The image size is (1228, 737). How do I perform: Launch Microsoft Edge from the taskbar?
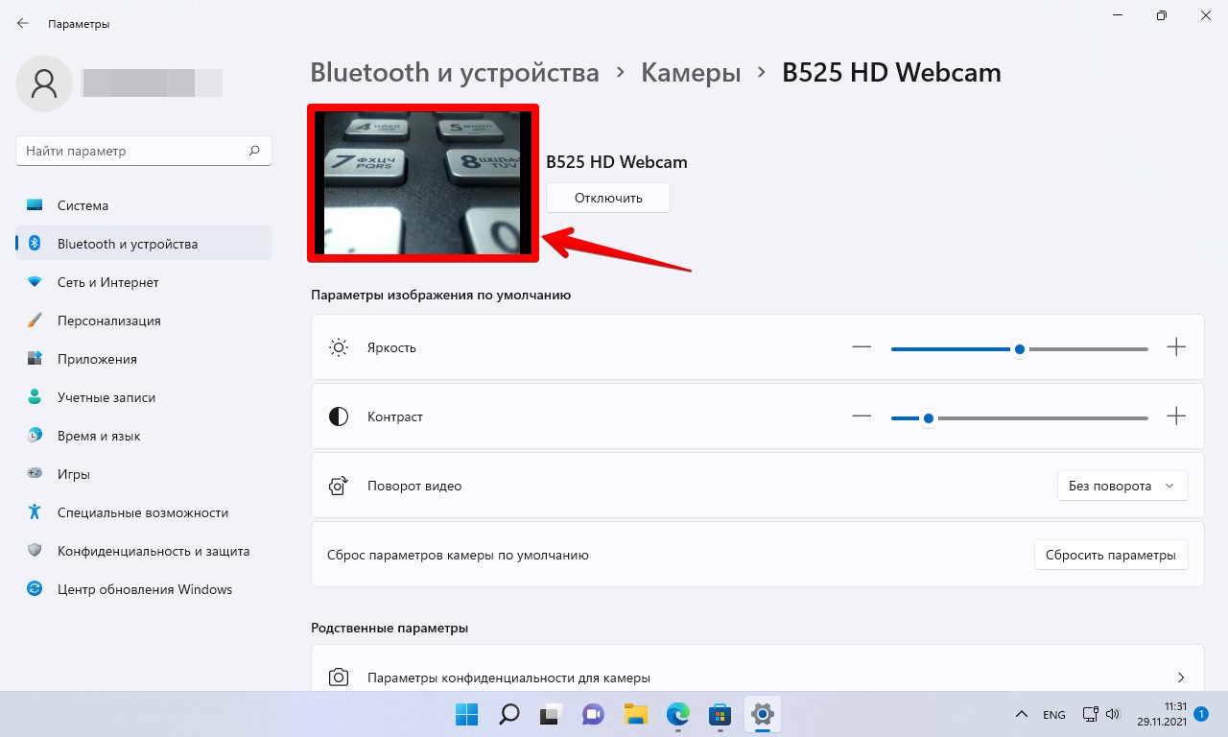coord(677,714)
